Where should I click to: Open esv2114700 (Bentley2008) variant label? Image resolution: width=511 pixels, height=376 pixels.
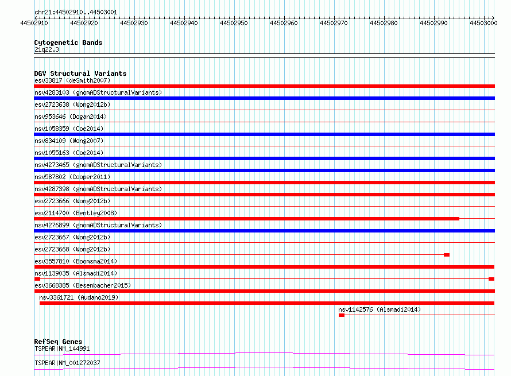point(76,213)
